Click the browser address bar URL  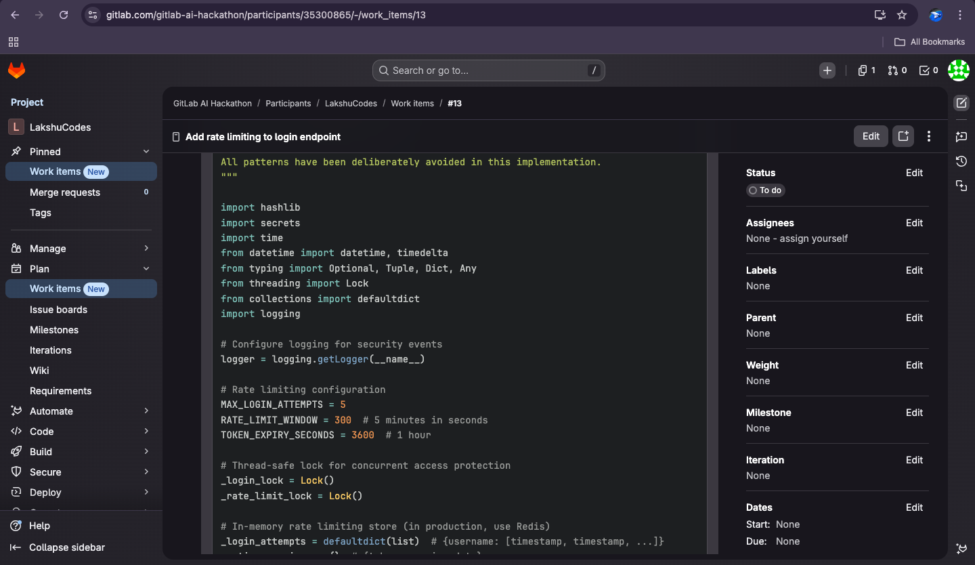pyautogui.click(x=266, y=15)
